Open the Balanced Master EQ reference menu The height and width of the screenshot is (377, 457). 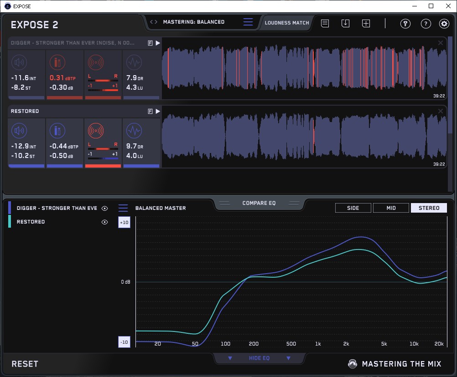click(x=123, y=208)
